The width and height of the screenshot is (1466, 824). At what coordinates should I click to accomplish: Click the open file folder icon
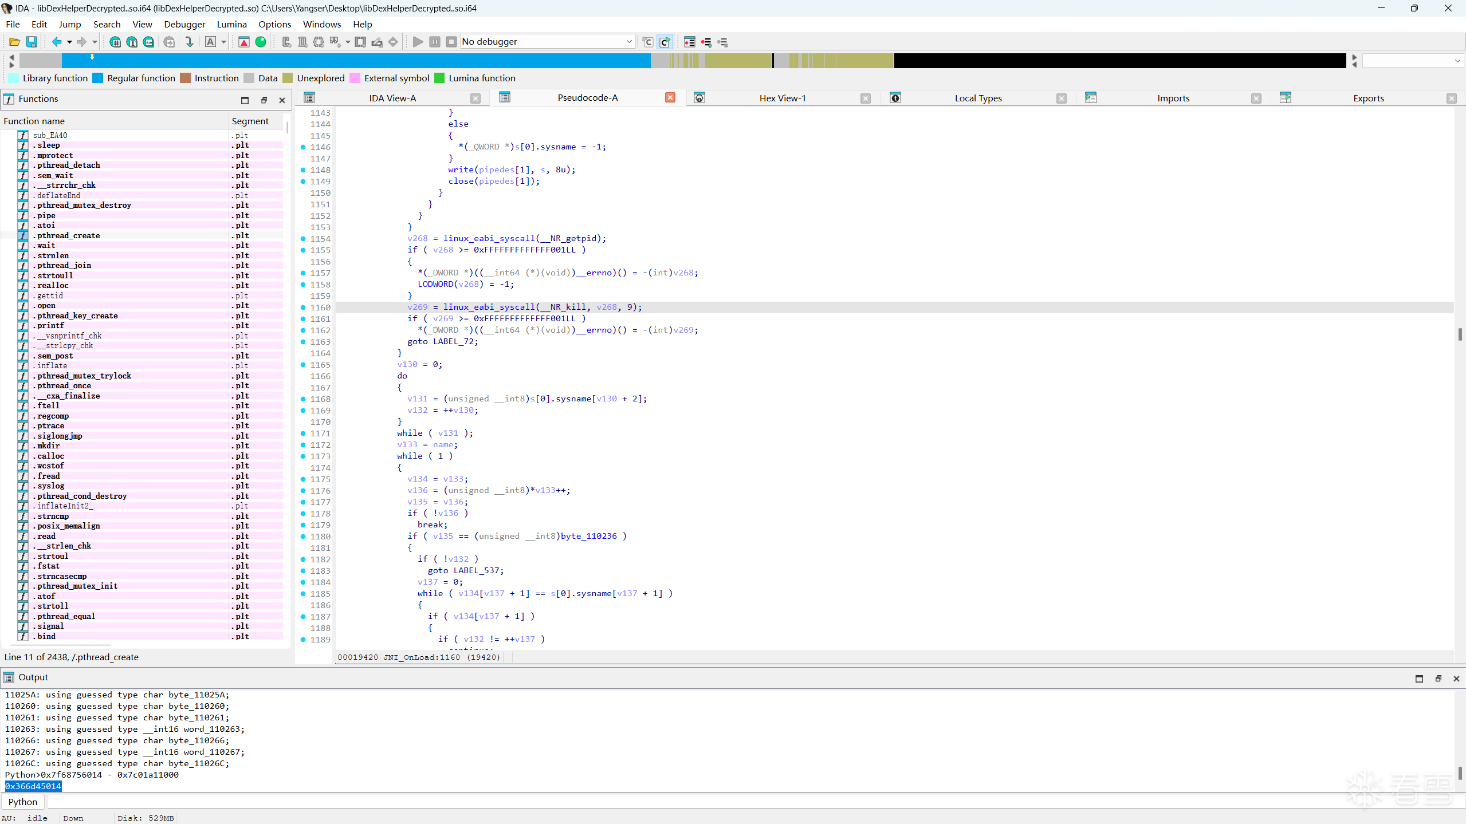14,42
